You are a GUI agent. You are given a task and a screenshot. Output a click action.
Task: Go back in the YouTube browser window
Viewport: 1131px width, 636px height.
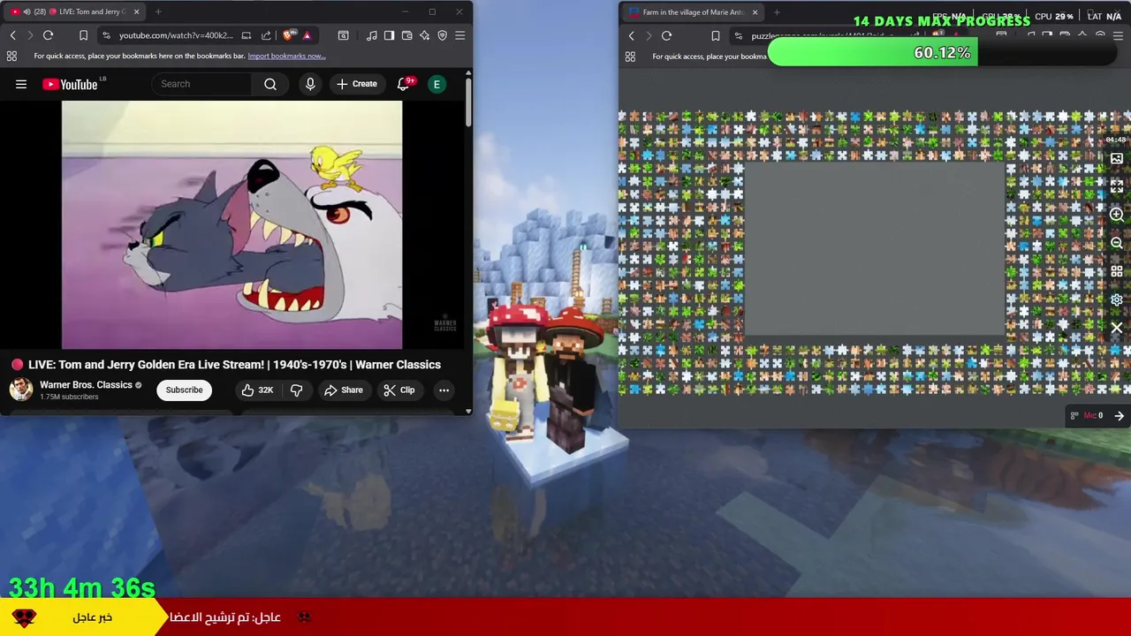click(12, 35)
